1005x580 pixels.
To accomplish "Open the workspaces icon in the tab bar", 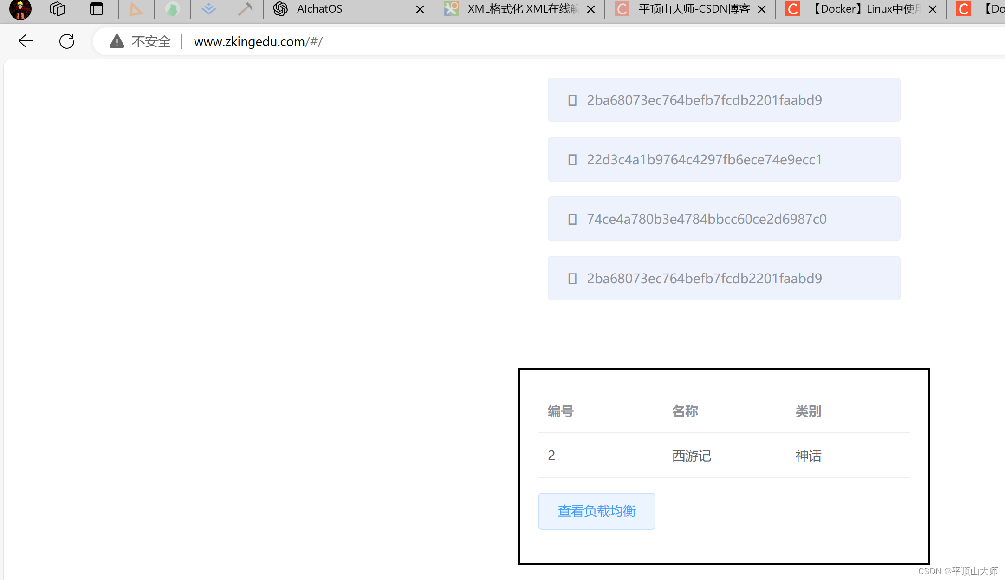I will coord(58,9).
